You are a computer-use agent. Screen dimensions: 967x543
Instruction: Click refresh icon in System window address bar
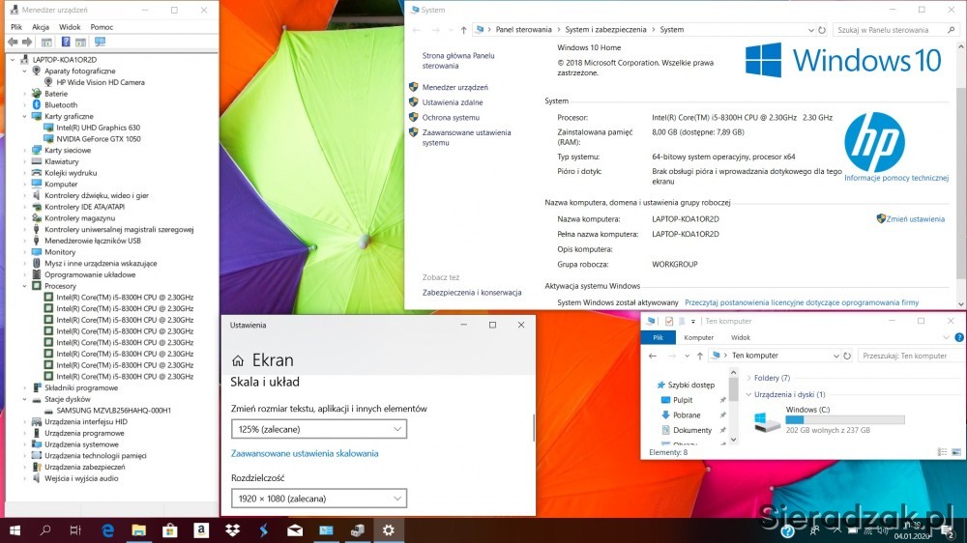point(821,30)
